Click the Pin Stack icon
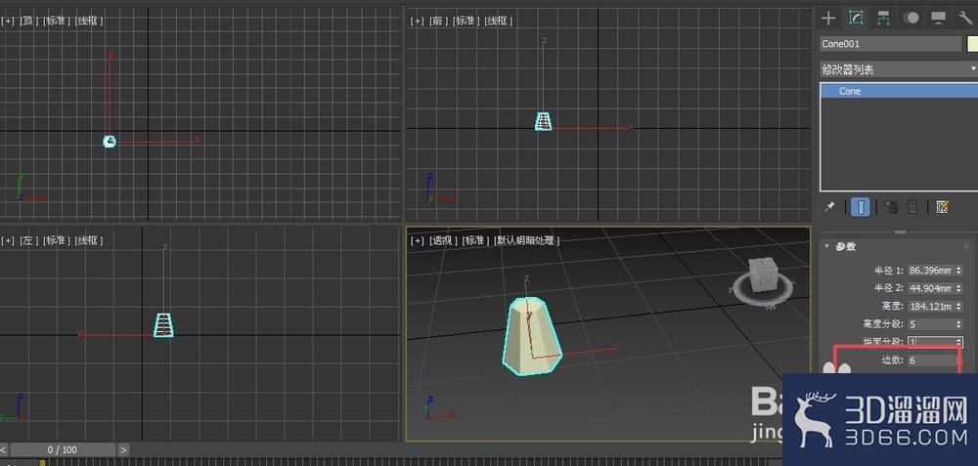The width and height of the screenshot is (978, 466). 829,207
